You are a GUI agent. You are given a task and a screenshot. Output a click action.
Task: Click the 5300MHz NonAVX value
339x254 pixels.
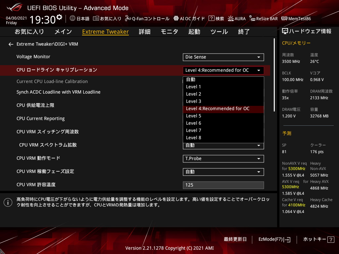tap(297, 169)
